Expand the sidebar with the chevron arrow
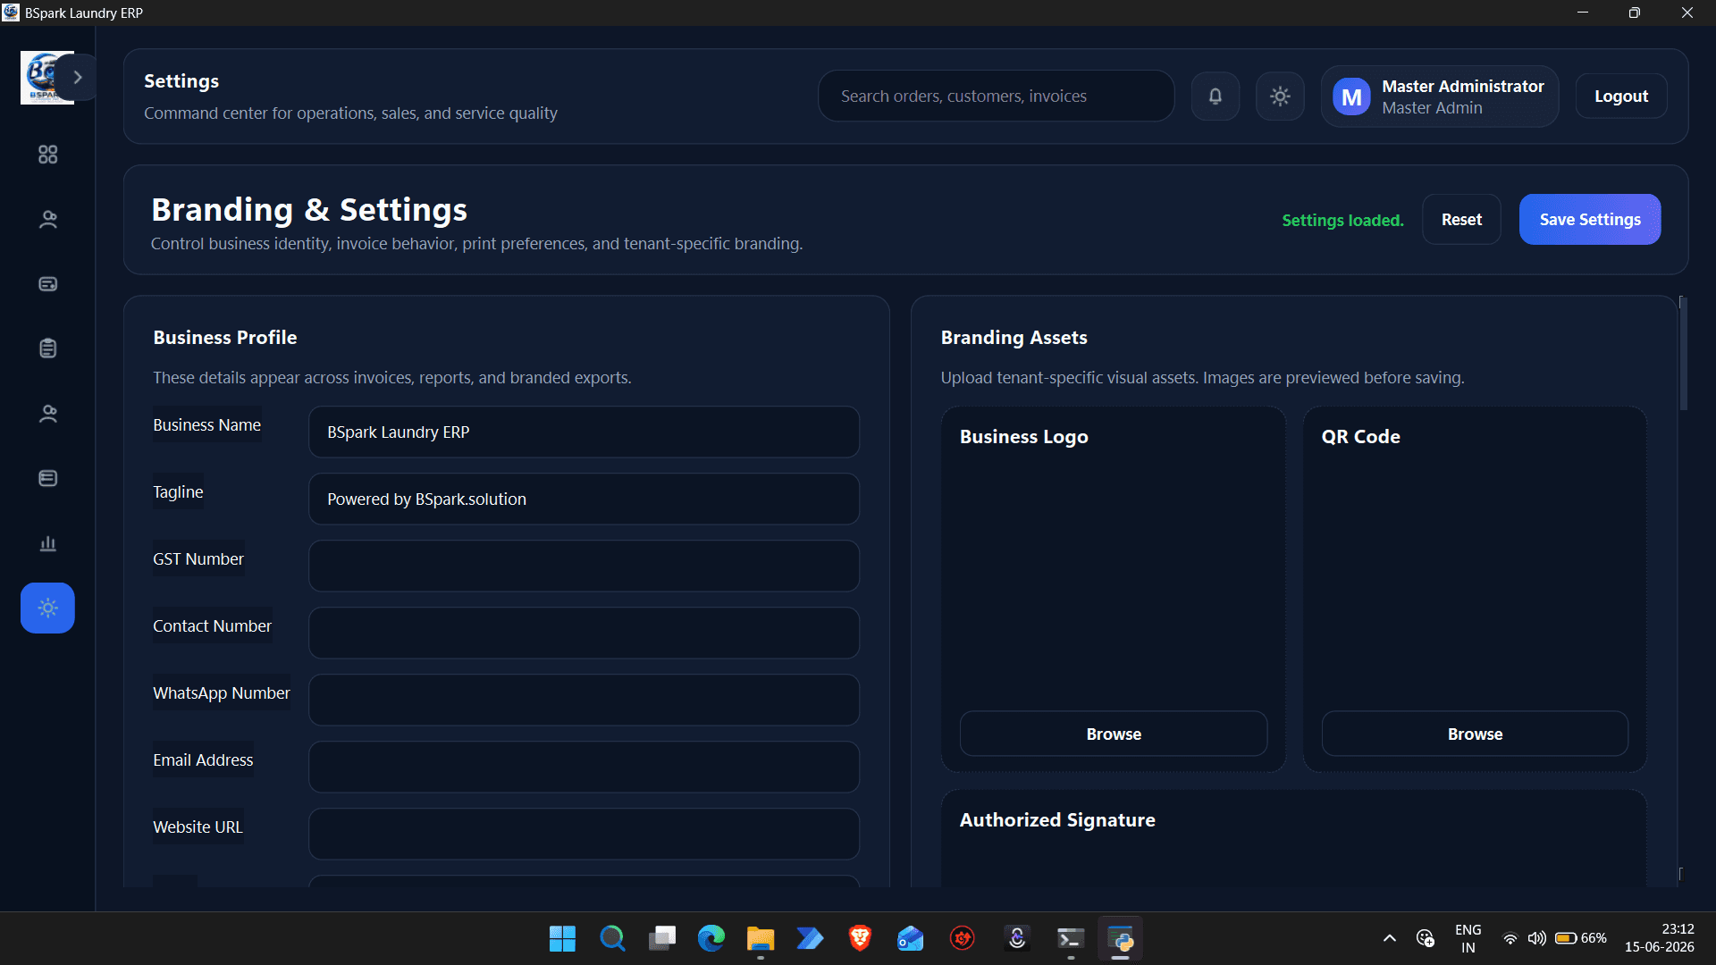 pos(78,78)
